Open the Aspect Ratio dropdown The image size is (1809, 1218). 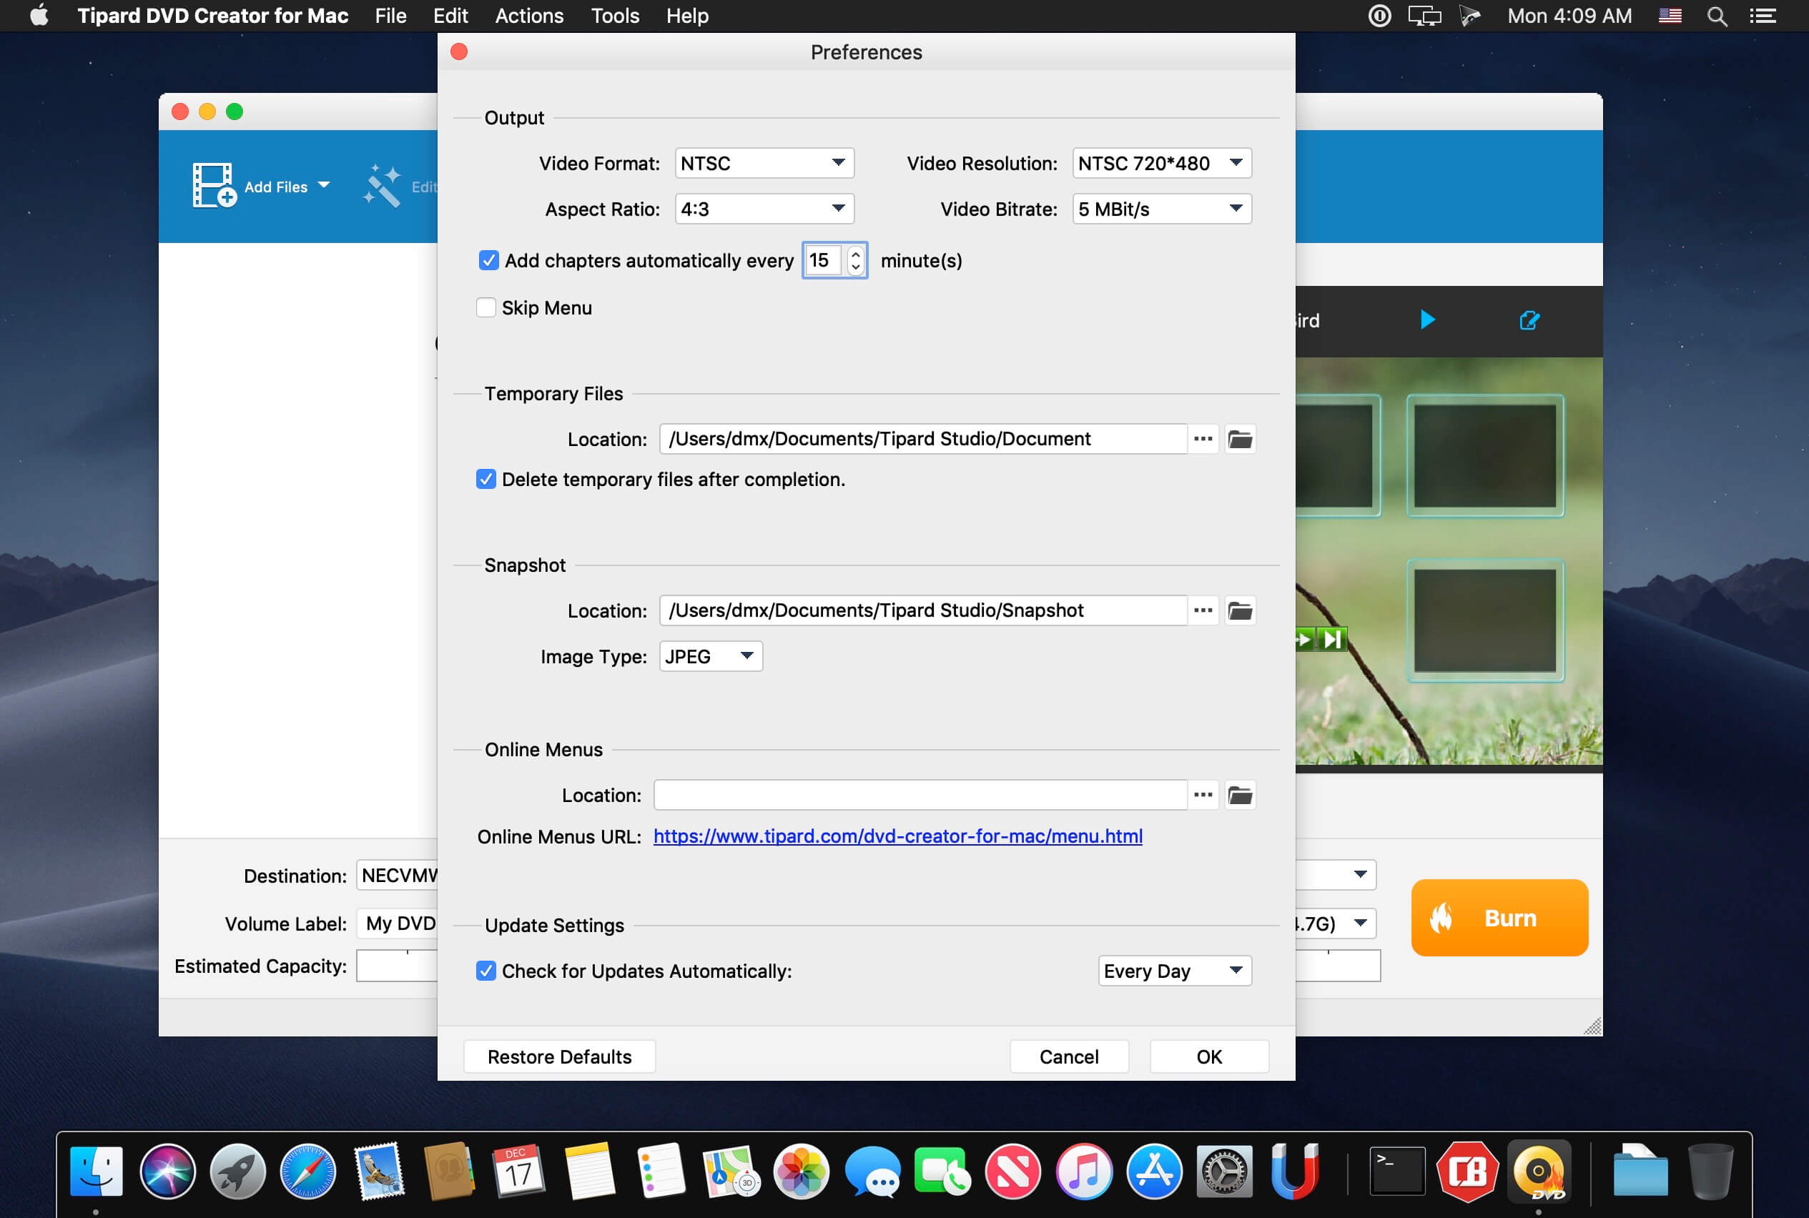pyautogui.click(x=764, y=209)
